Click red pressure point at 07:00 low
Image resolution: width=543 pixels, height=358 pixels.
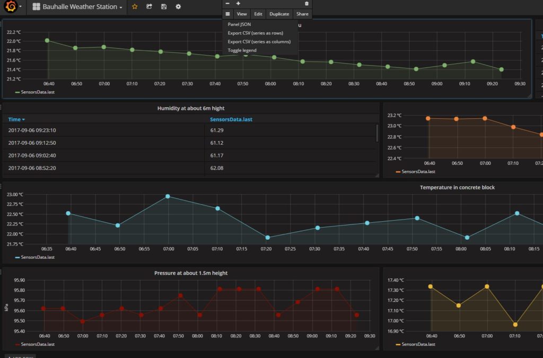point(82,321)
